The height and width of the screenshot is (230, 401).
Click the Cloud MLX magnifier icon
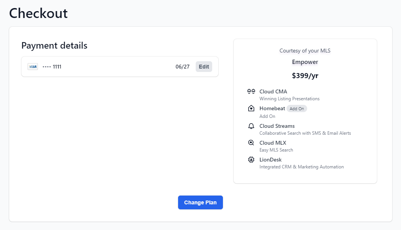pyautogui.click(x=251, y=142)
